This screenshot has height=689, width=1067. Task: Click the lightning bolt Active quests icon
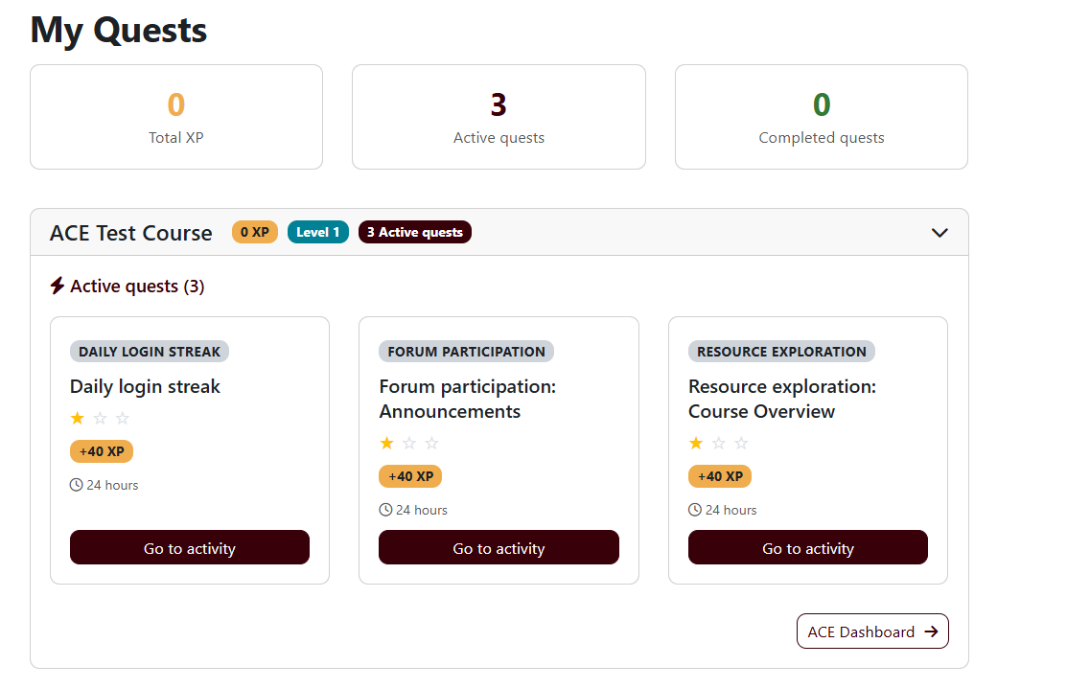[x=58, y=286]
